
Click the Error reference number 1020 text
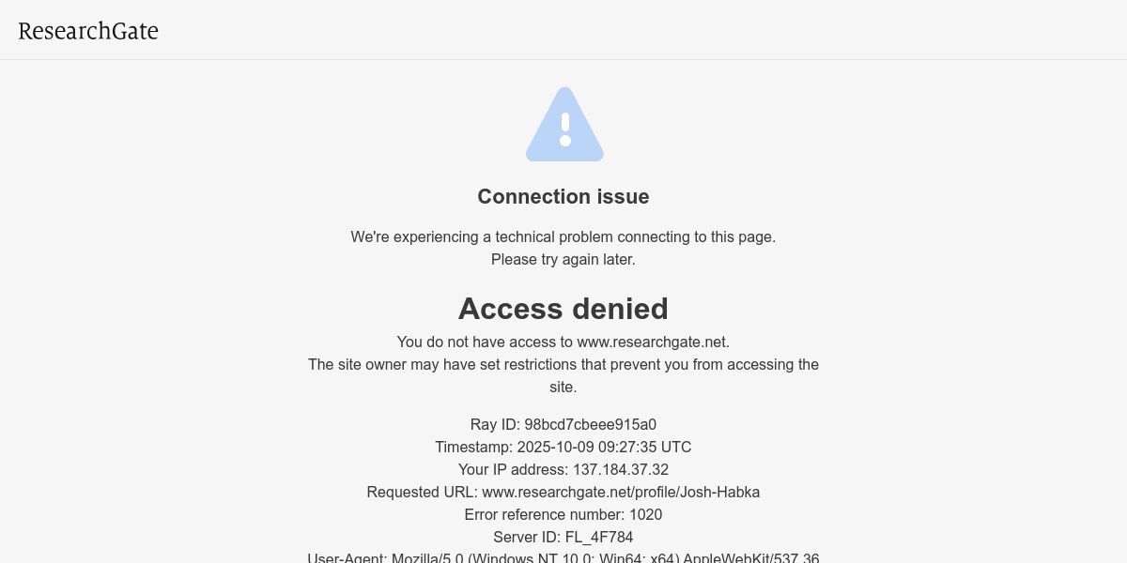tap(563, 515)
